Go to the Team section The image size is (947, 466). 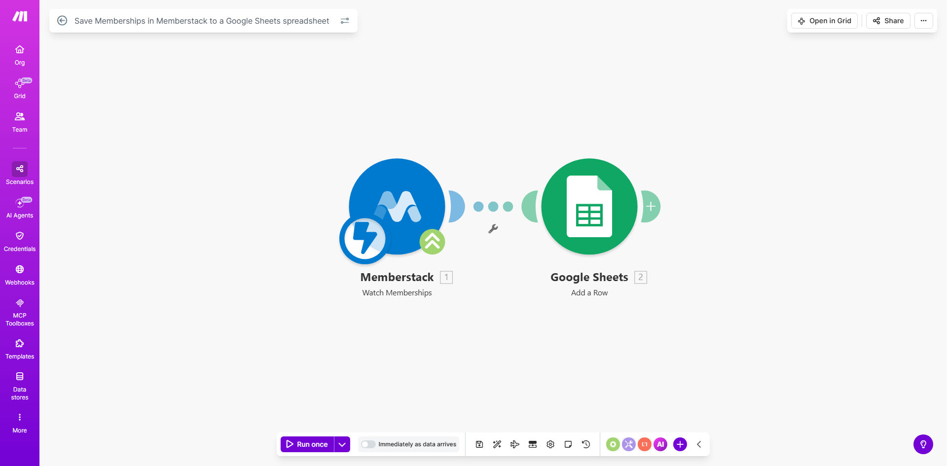click(x=20, y=122)
